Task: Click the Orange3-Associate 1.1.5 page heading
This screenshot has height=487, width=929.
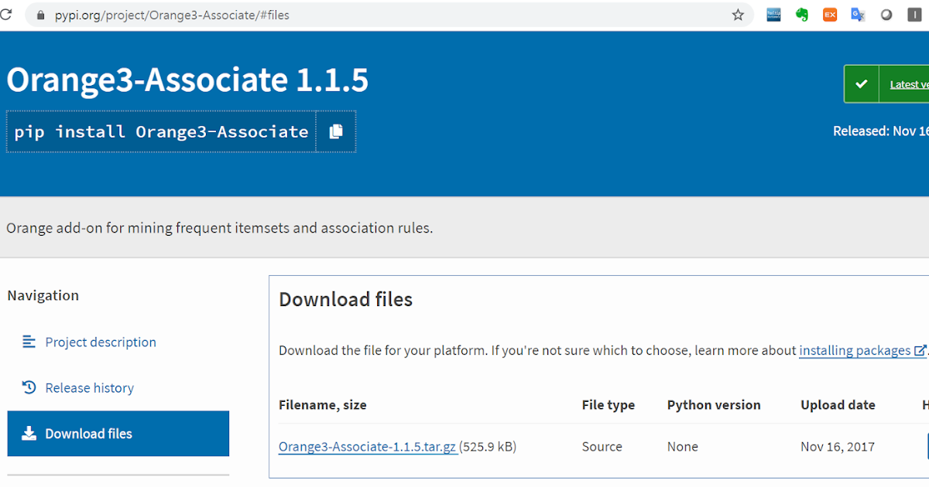Action: click(187, 80)
